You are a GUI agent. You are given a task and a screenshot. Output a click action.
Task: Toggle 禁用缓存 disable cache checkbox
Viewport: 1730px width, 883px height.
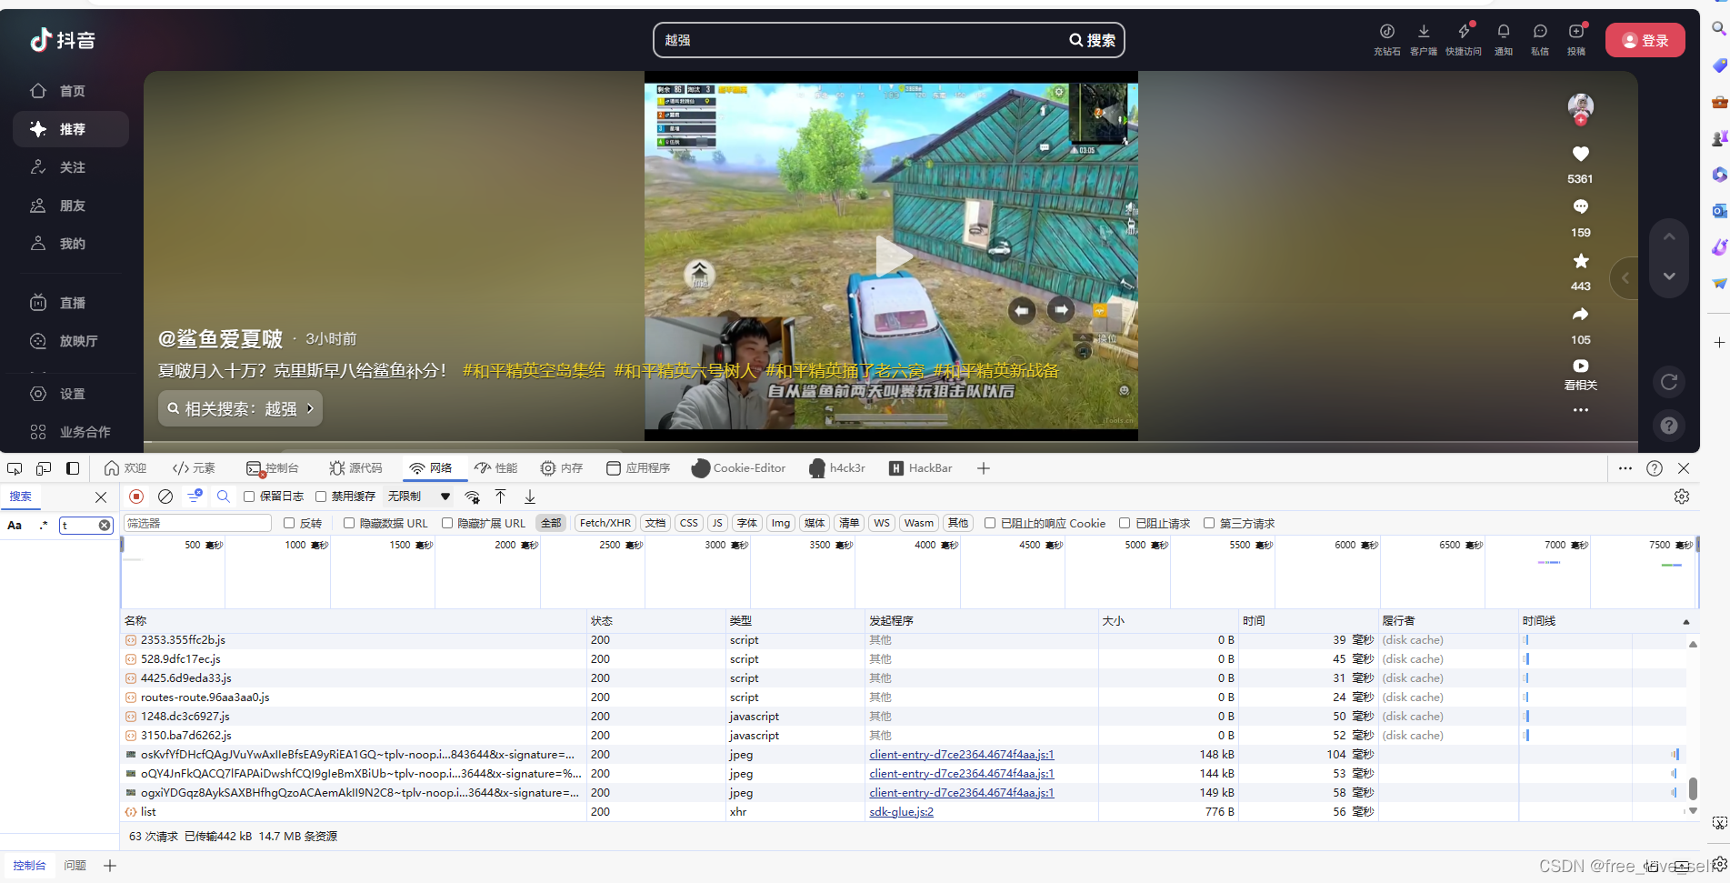tap(321, 497)
